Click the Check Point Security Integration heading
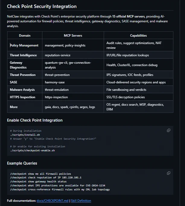Image resolution: width=185 pixels, height=206 pixels. point(42,6)
